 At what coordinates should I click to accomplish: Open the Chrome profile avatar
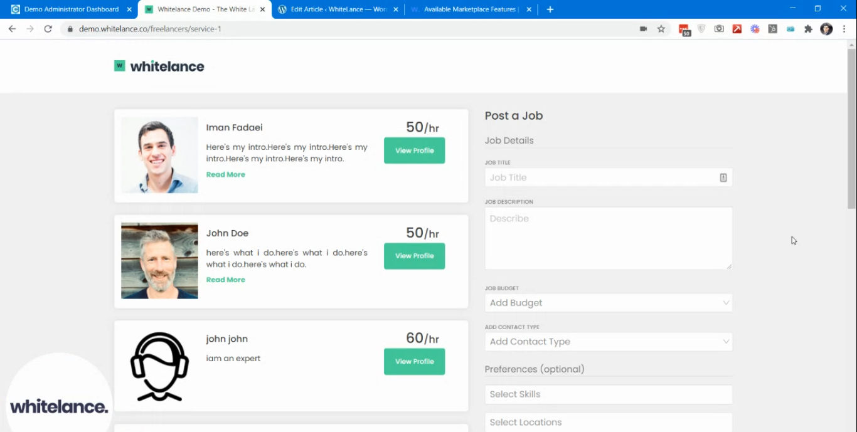(826, 29)
